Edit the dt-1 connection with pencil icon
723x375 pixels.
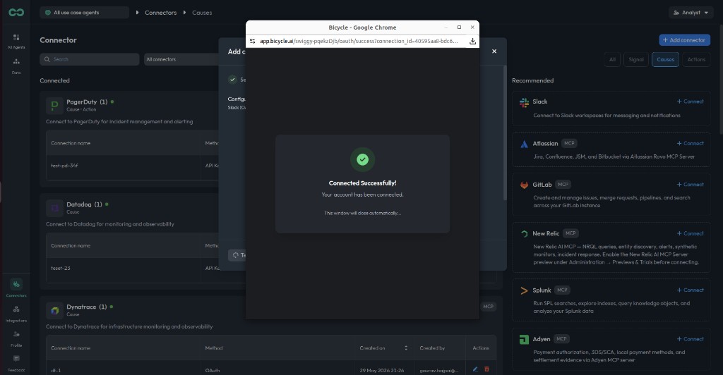[x=475, y=369]
